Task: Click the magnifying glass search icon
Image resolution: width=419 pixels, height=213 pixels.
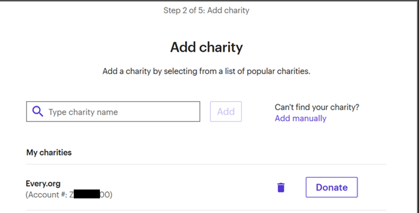Action: click(x=37, y=112)
